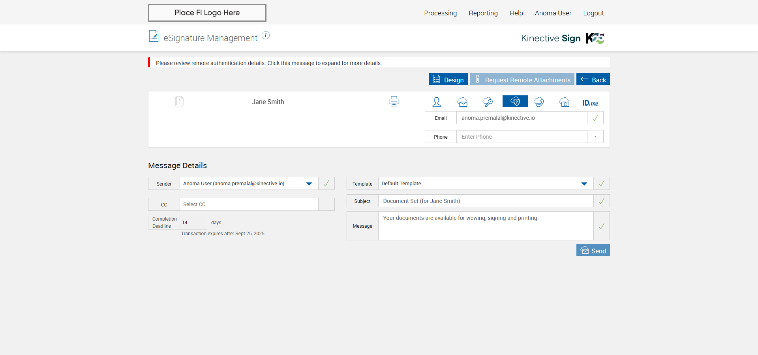
Task: Click the info icon beside eSignature Management
Action: [266, 35]
